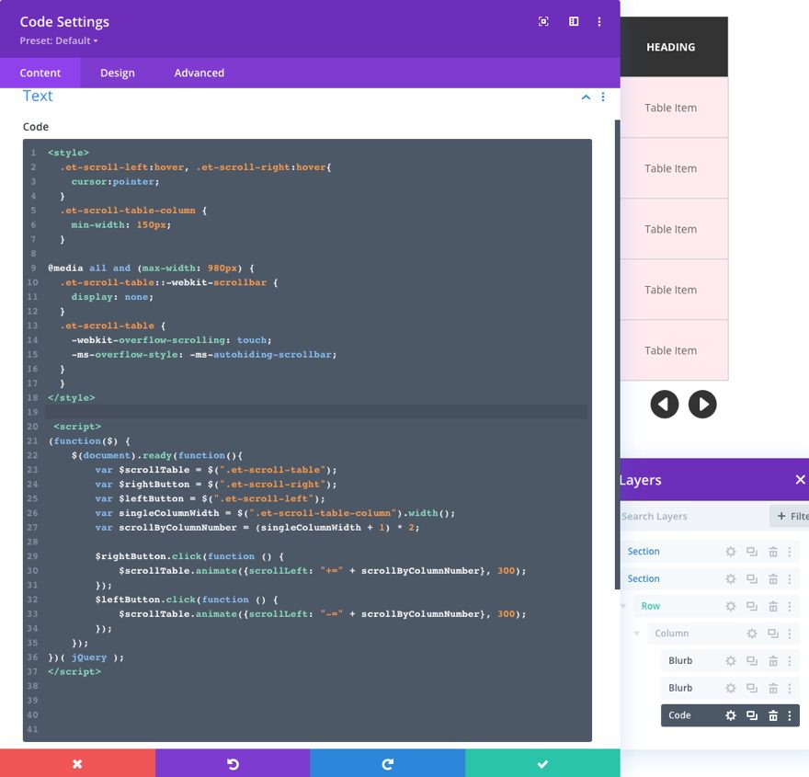Open the Row settings gear in Layers
Screen dimensions: 809x777
pos(730,605)
